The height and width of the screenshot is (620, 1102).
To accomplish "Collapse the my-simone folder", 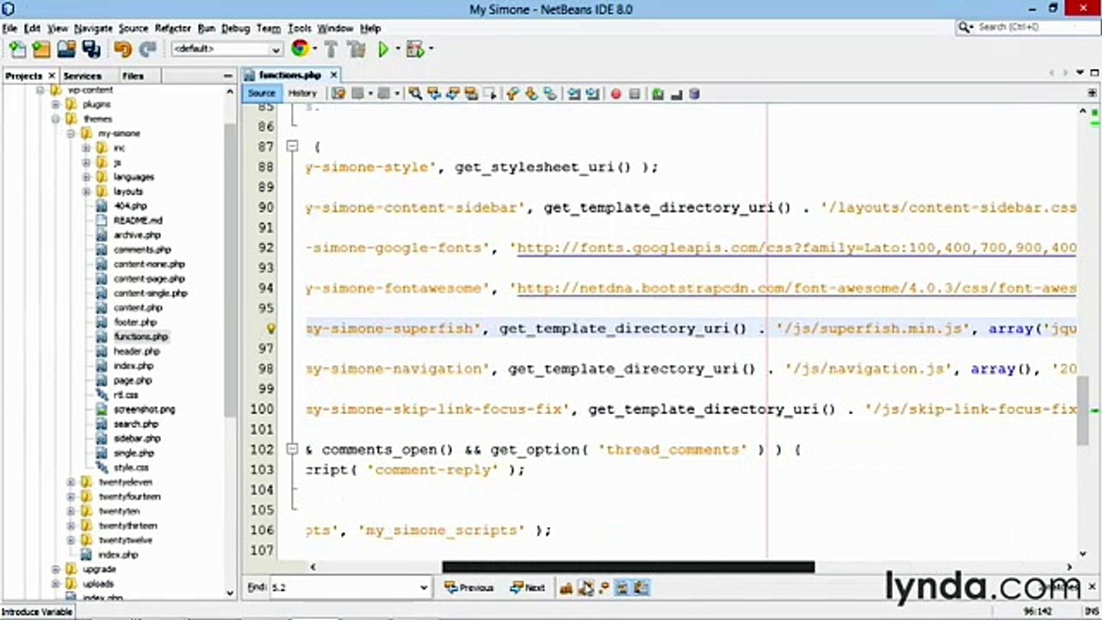I will (71, 133).
